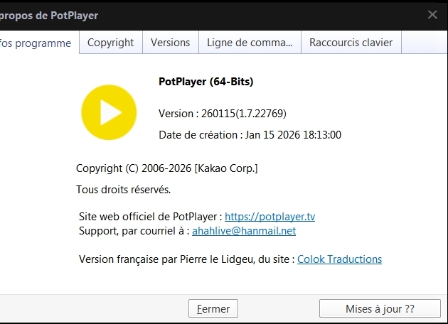Click the PotPlayer (64-Bits) heading

(206, 82)
